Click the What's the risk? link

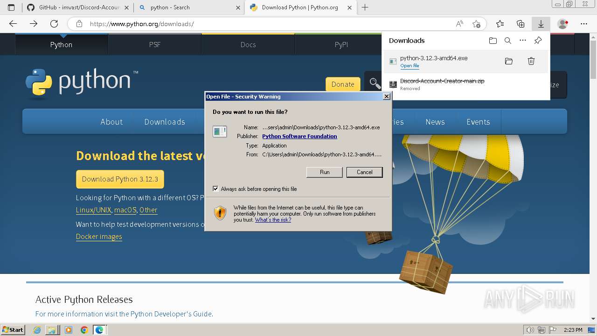[273, 220]
